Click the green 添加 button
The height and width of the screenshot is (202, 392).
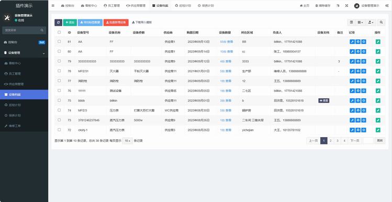pos(70,23)
